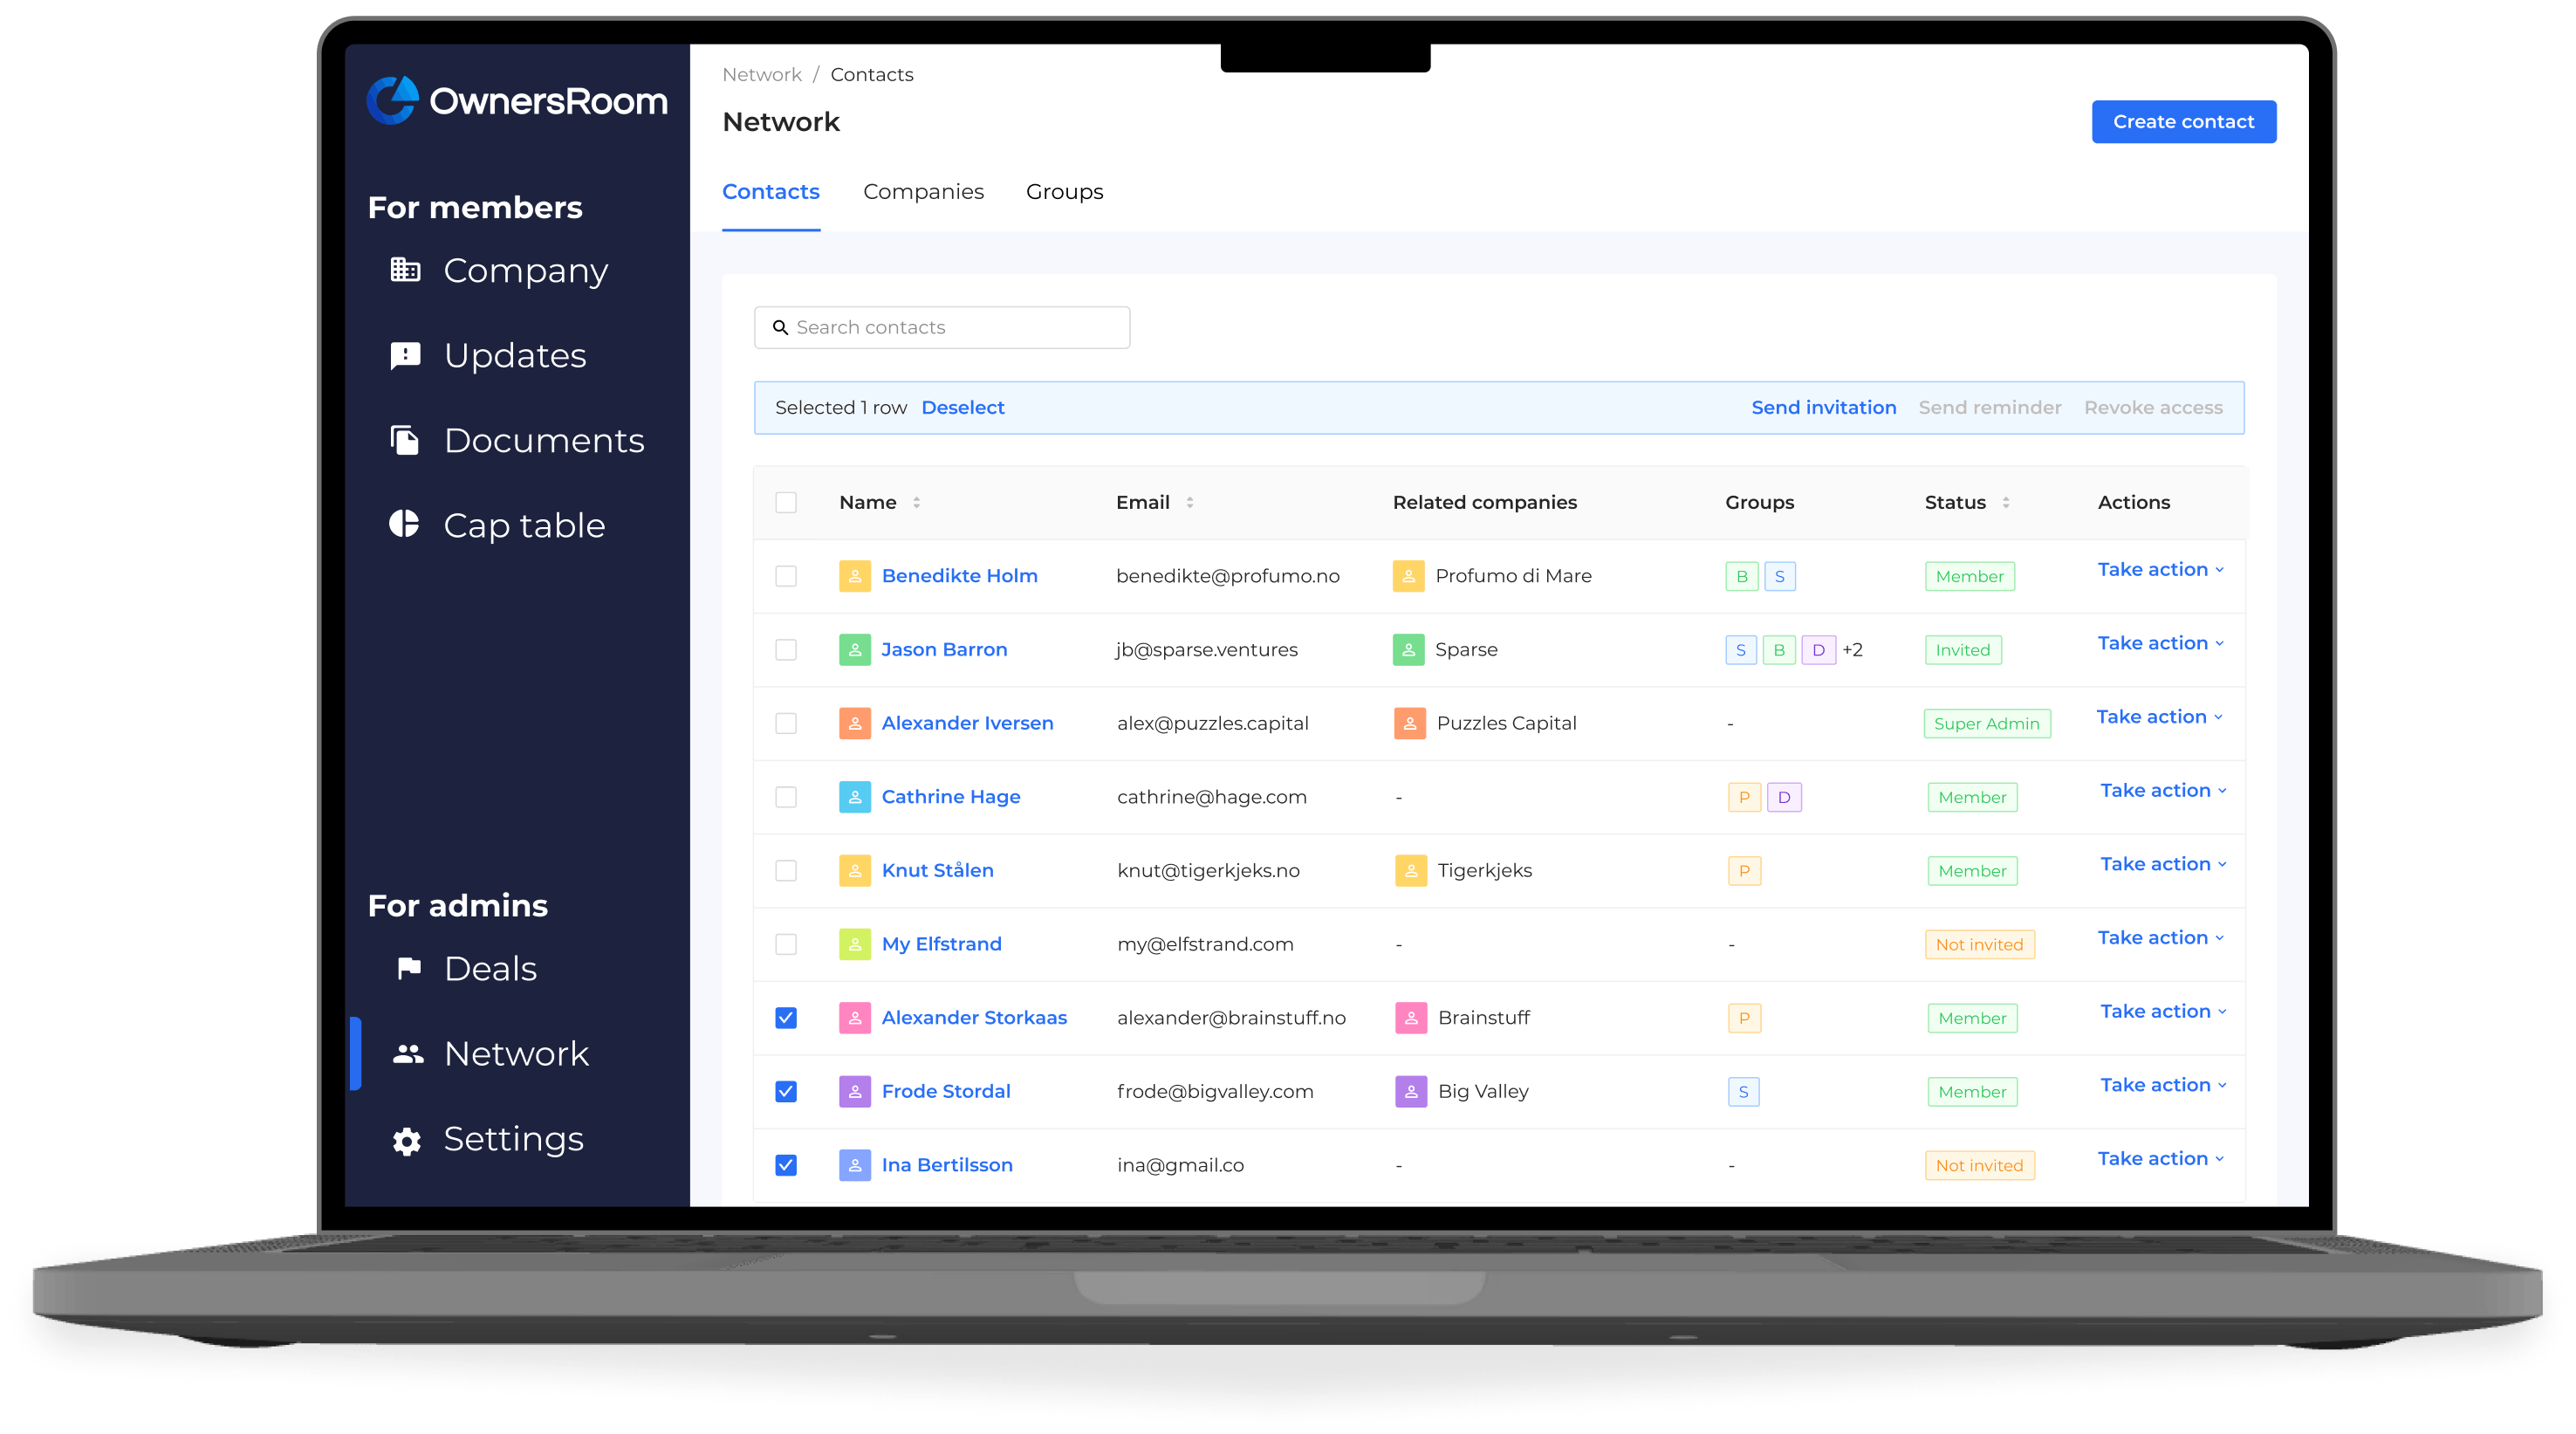Click the Deals flag icon
Screen dimensions: 2576x1434
[408, 968]
